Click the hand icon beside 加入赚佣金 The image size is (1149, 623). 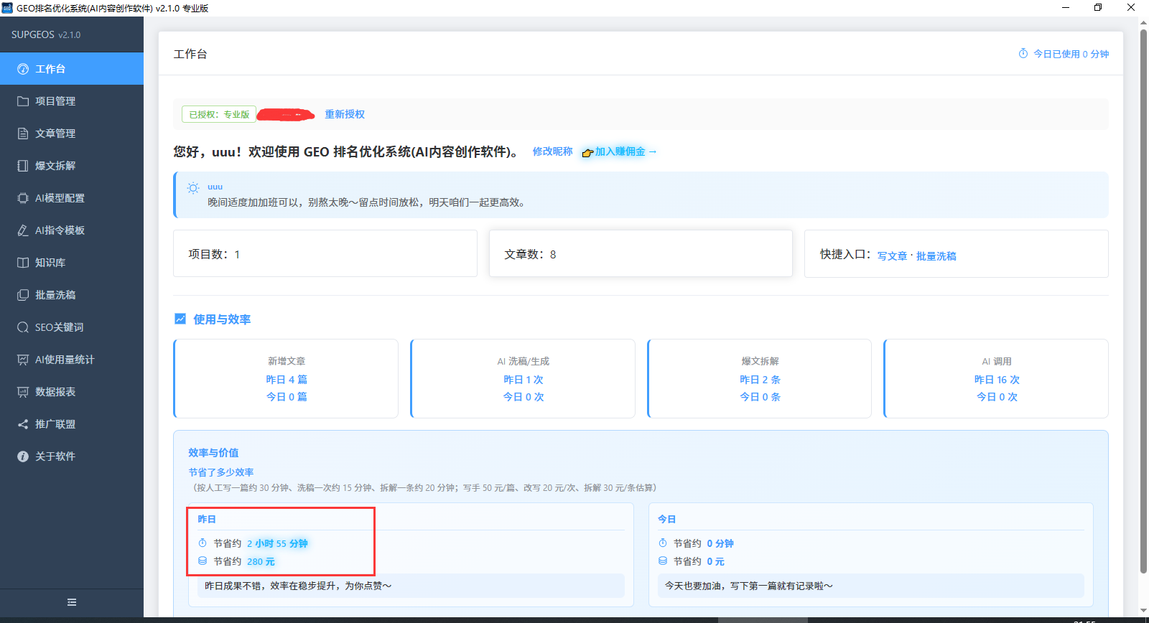pyautogui.click(x=587, y=152)
